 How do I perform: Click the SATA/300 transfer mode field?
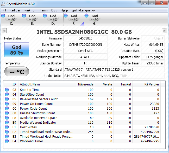point(85,57)
